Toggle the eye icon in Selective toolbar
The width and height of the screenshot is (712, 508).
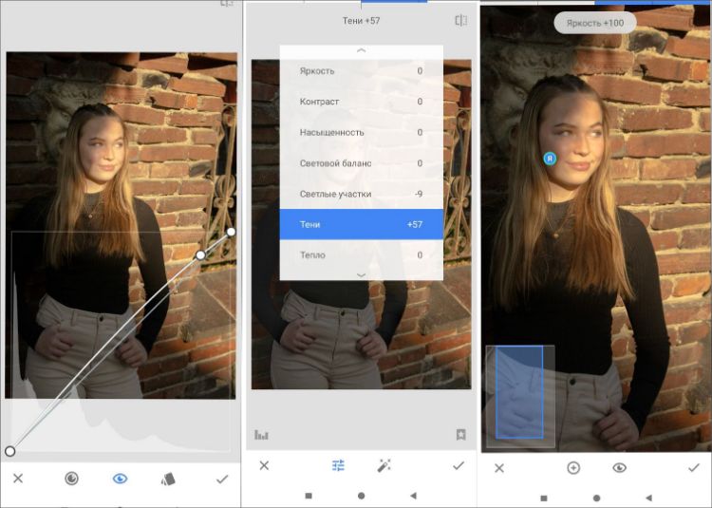click(619, 468)
